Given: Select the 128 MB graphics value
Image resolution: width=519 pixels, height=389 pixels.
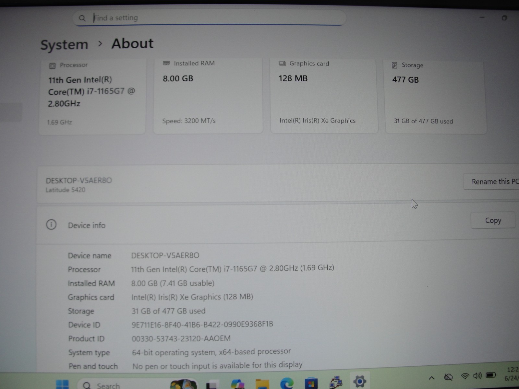Looking at the screenshot, I should tap(293, 78).
